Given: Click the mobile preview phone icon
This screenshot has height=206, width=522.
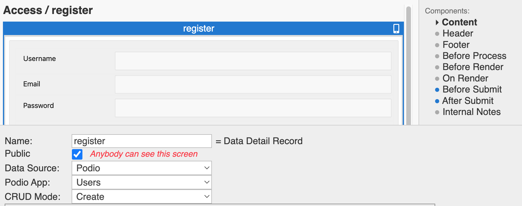Looking at the screenshot, I should [x=396, y=29].
